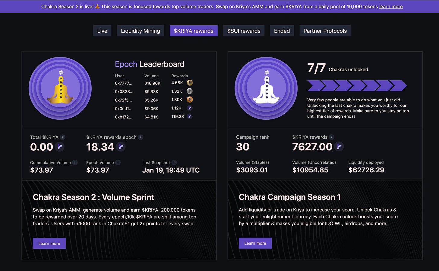Click the Campaign rank value 30

point(243,147)
